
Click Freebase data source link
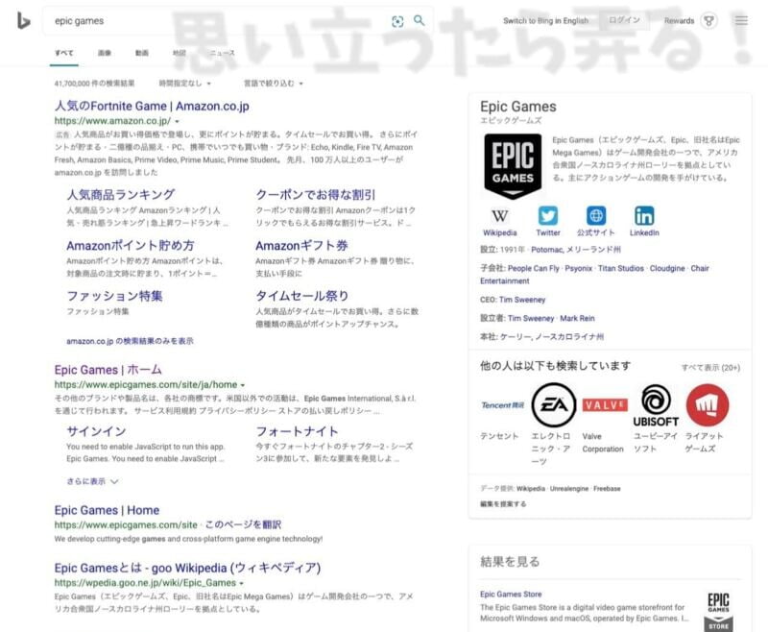tap(607, 489)
